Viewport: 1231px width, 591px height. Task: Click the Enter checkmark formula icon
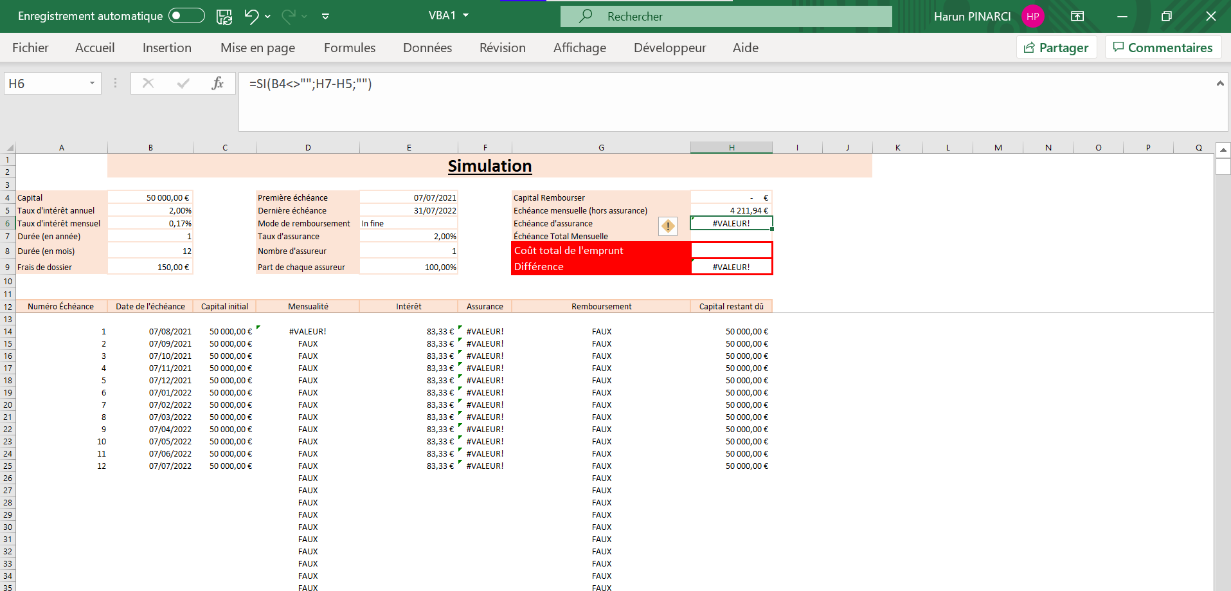pyautogui.click(x=183, y=83)
